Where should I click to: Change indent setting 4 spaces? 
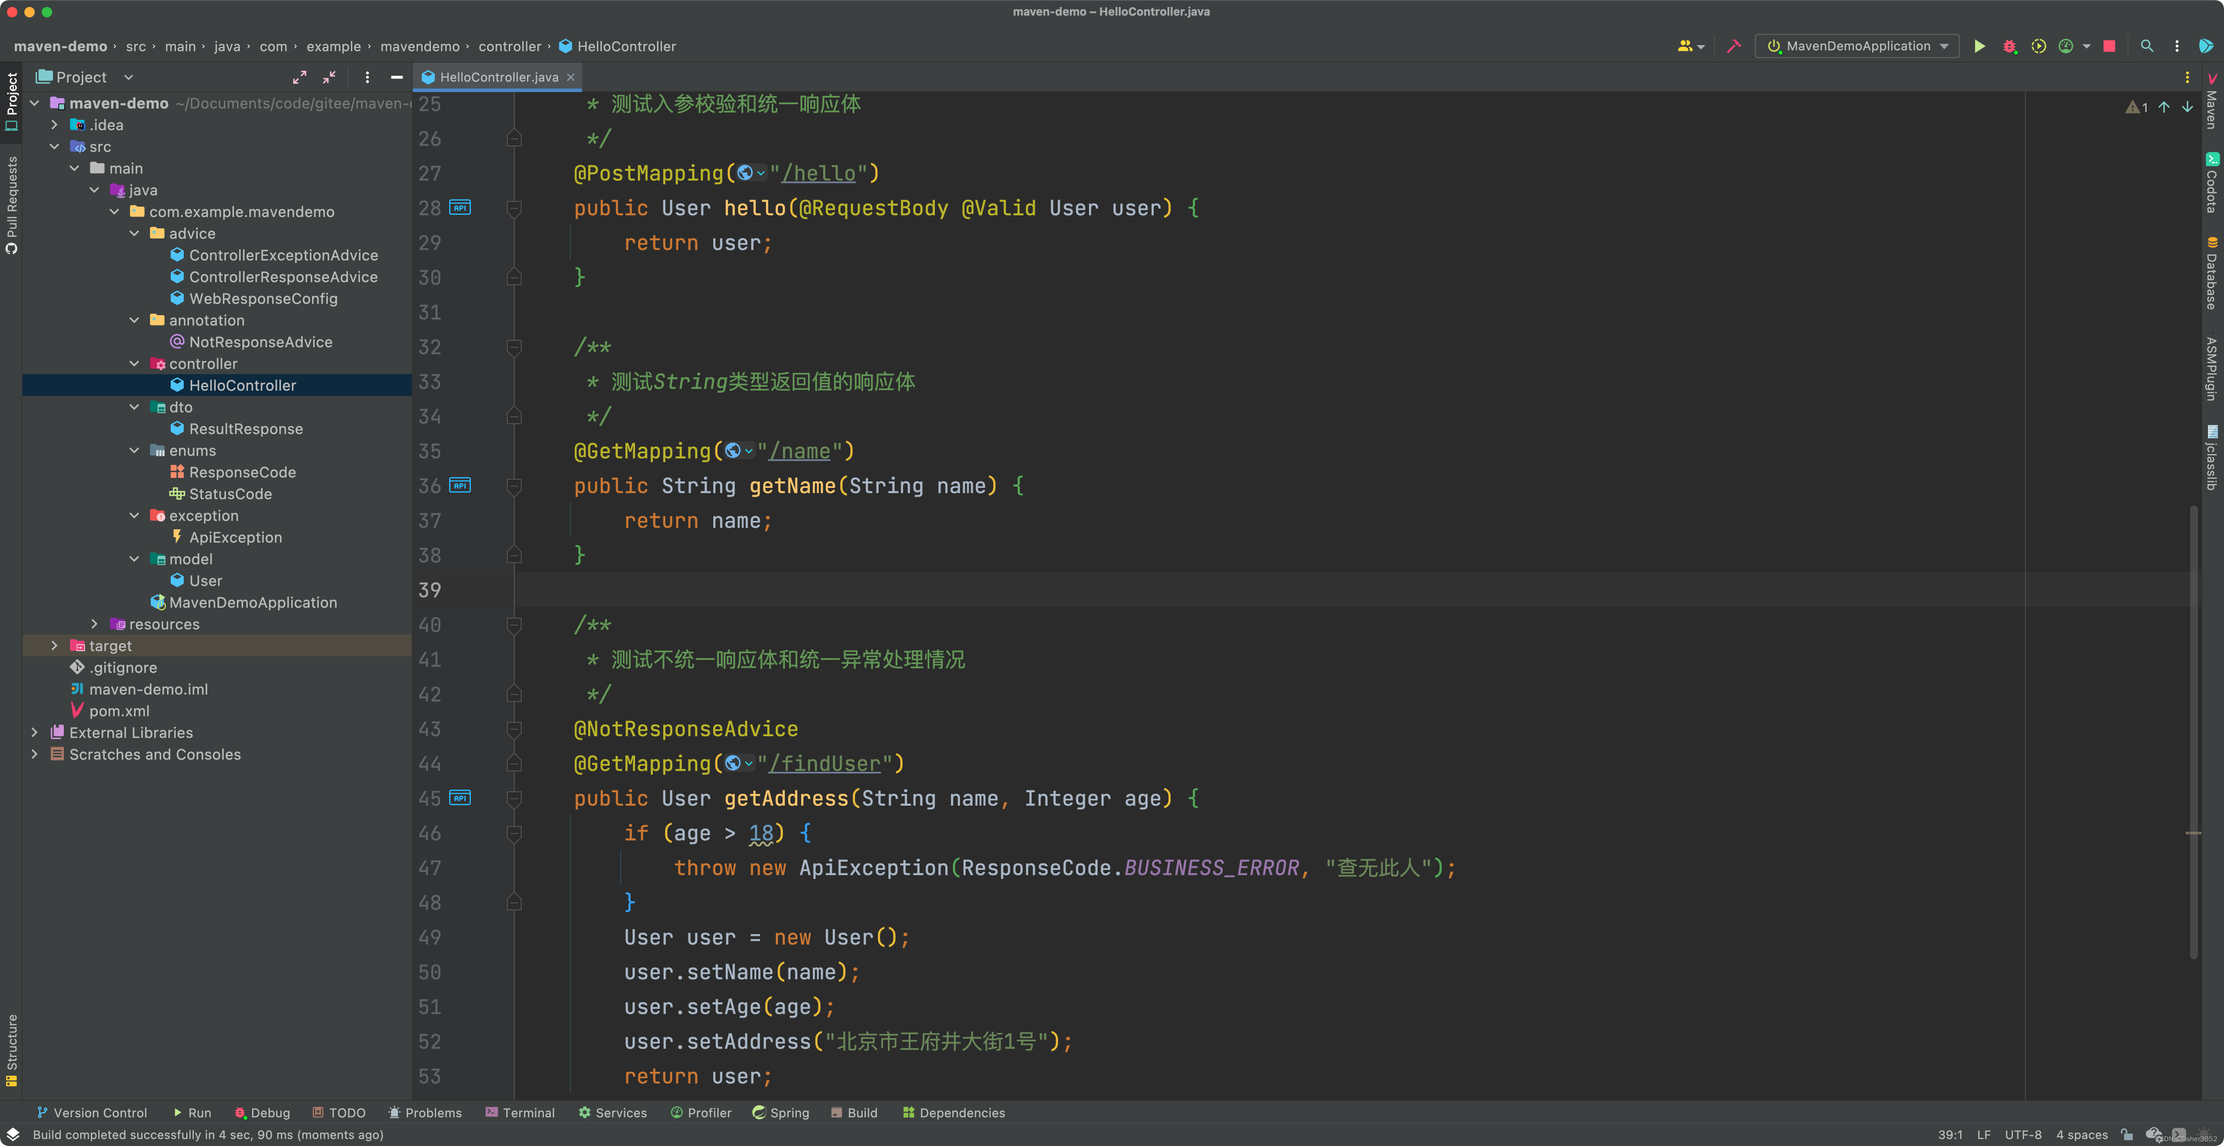(x=2082, y=1134)
